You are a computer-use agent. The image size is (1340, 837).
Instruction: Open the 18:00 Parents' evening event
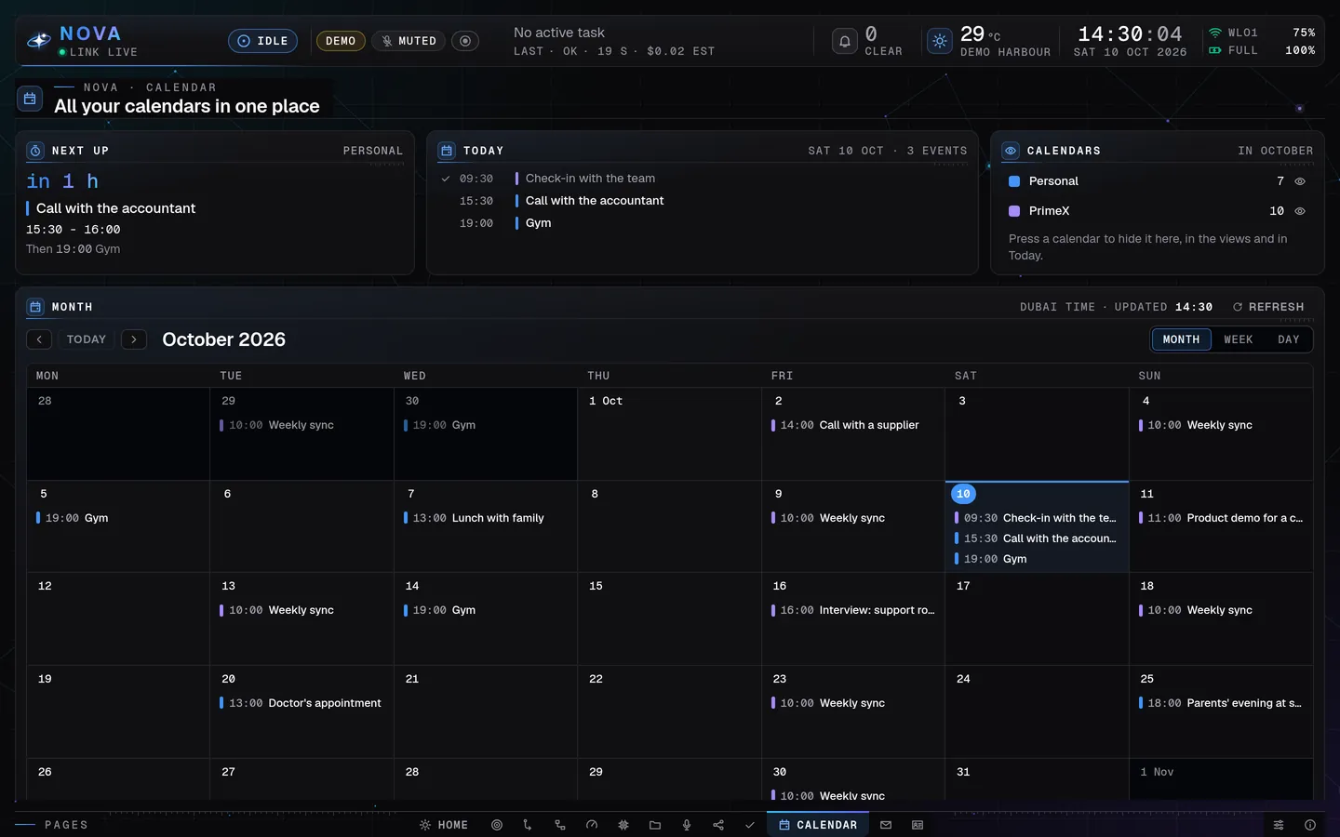click(1221, 703)
